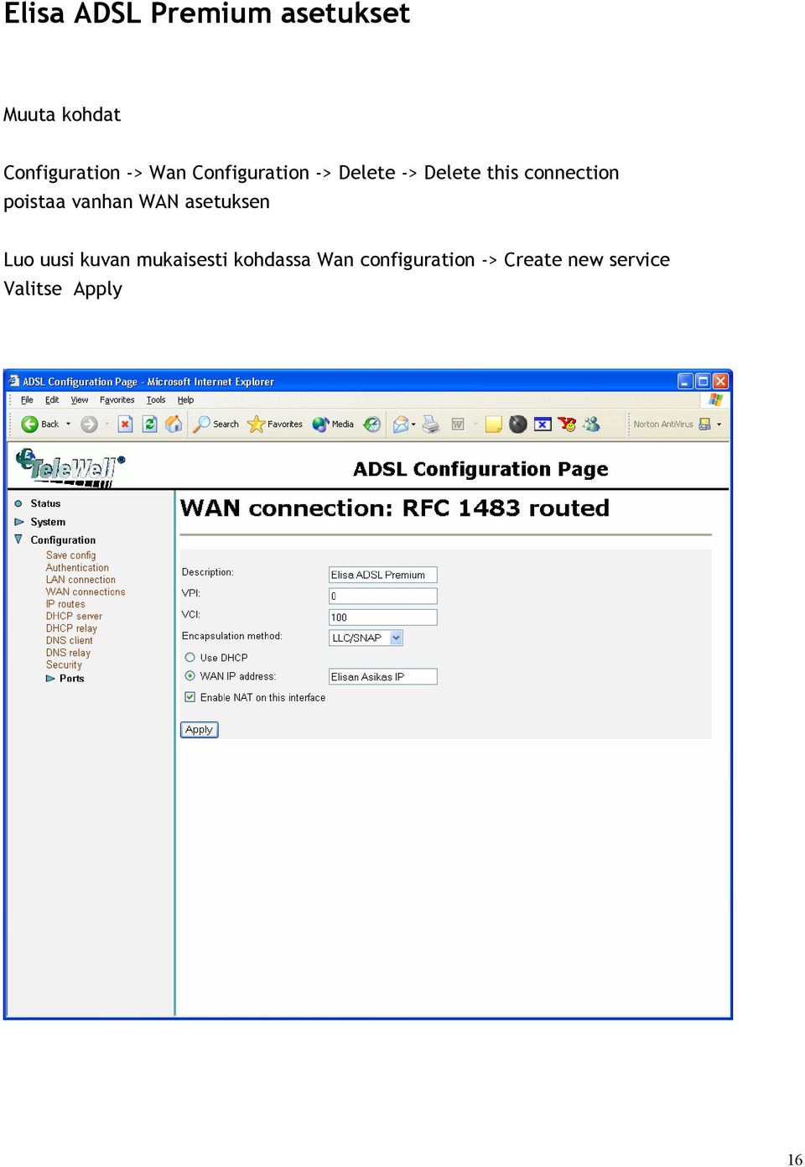Open the Tools menu
The height and width of the screenshot is (1167, 805).
click(x=156, y=400)
